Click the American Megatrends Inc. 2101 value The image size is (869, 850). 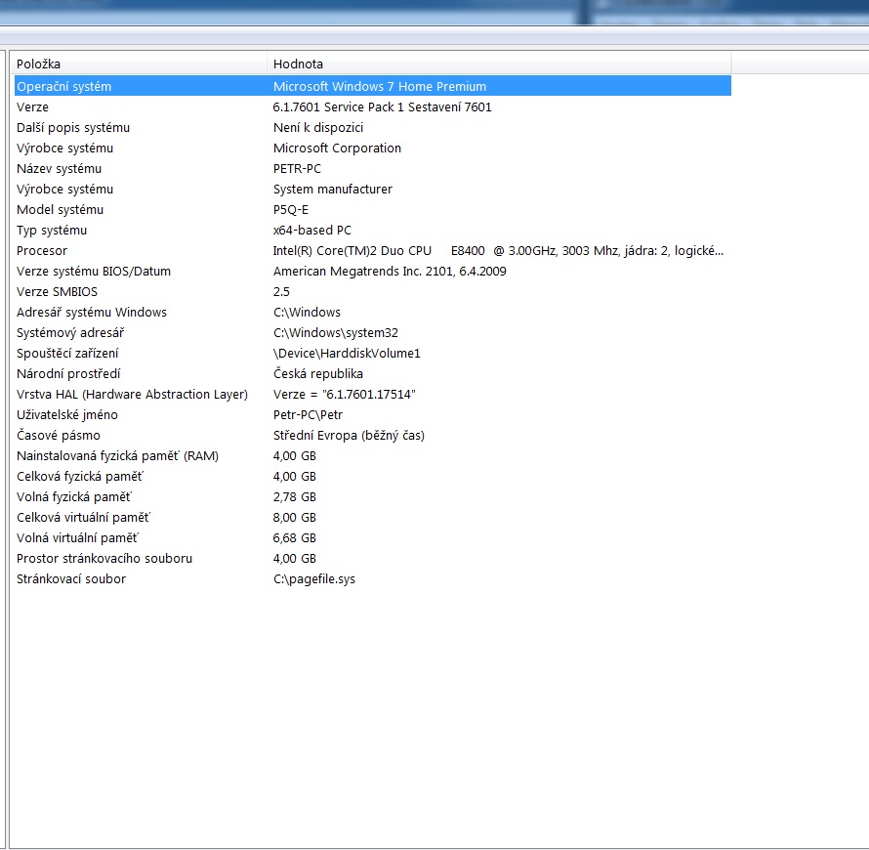pos(390,272)
